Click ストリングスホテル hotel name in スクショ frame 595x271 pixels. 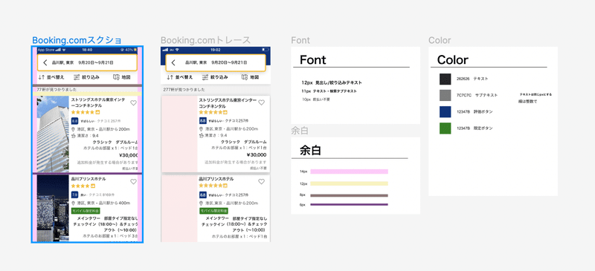click(x=98, y=102)
